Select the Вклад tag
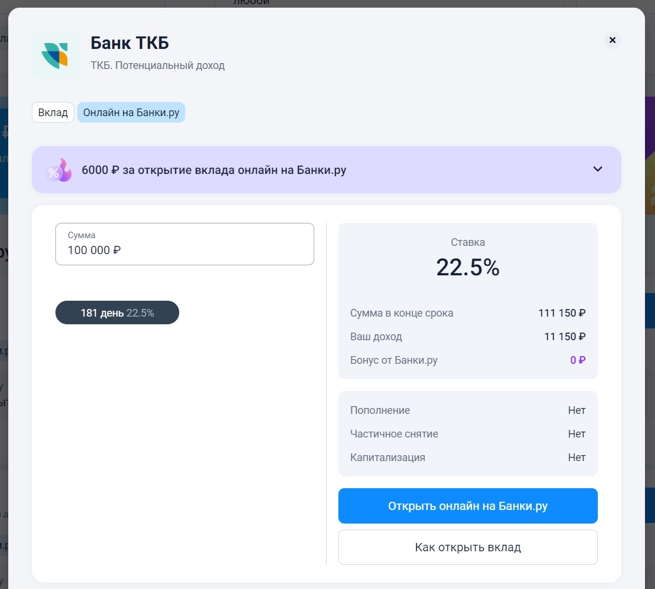Screen dimensions: 655x589 53,113
